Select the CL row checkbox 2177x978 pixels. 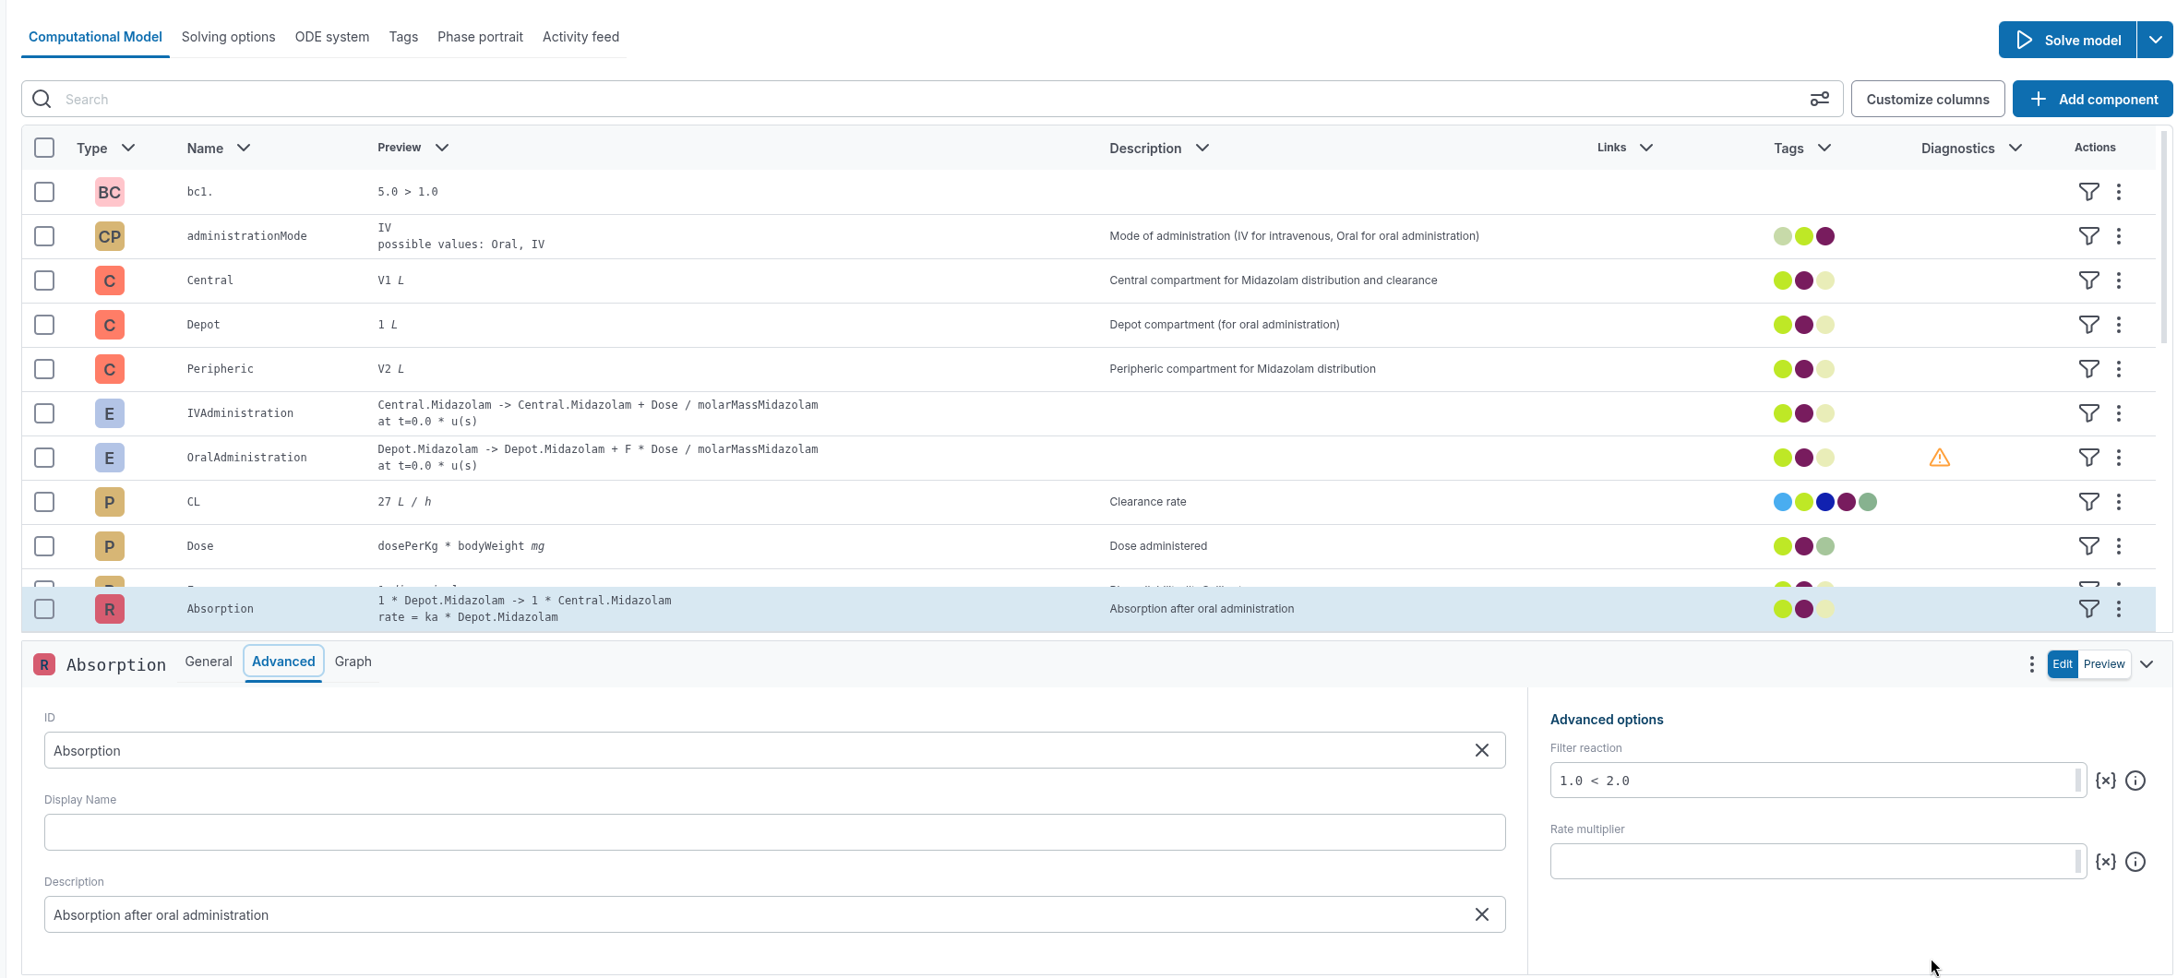[44, 502]
